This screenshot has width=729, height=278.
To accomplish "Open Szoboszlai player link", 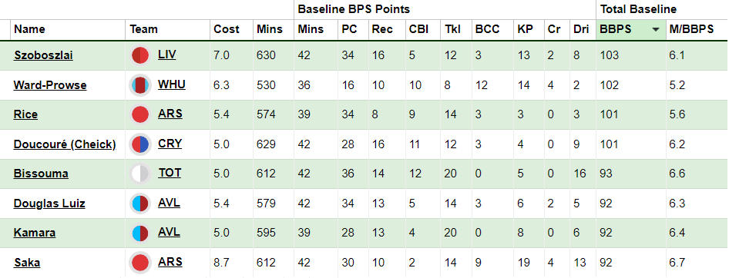I will click(43, 55).
